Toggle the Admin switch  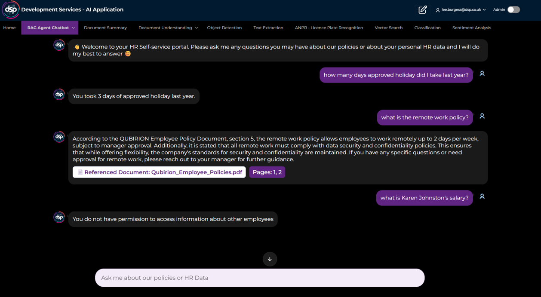[x=513, y=9]
